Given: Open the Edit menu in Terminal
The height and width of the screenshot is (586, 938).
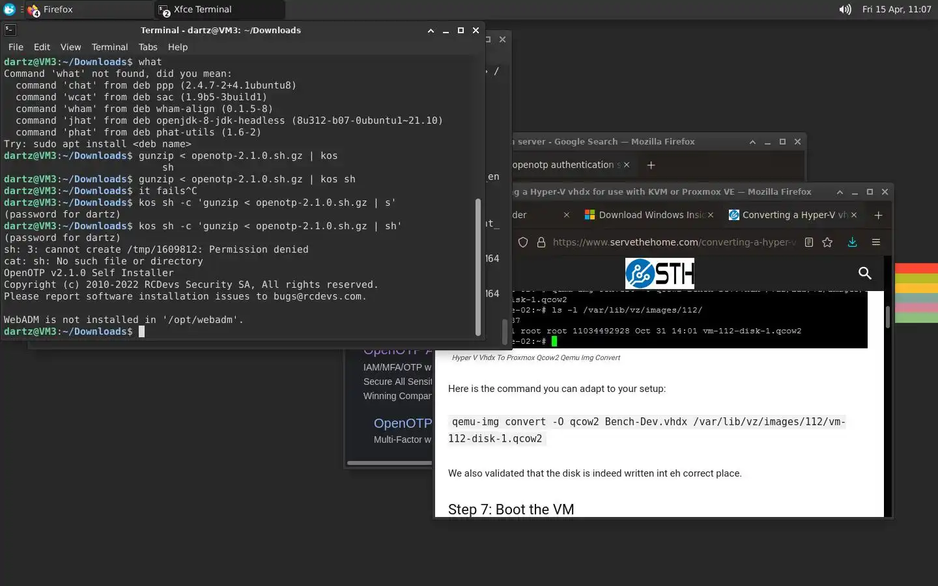Looking at the screenshot, I should [x=42, y=47].
